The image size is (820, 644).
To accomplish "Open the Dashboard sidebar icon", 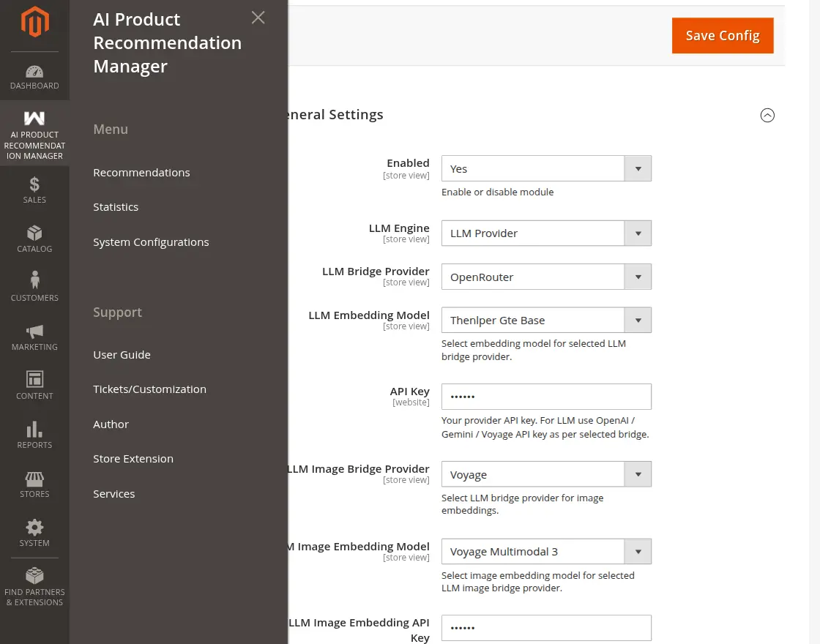I will (34, 77).
